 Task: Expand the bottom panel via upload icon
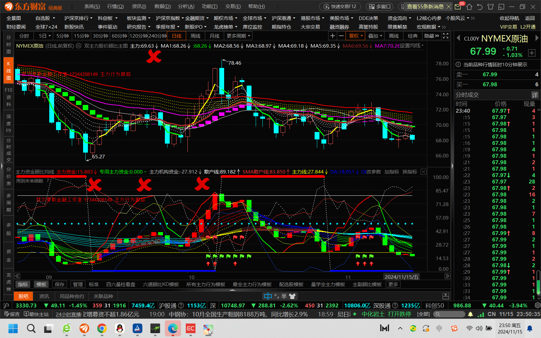[x=446, y=296]
